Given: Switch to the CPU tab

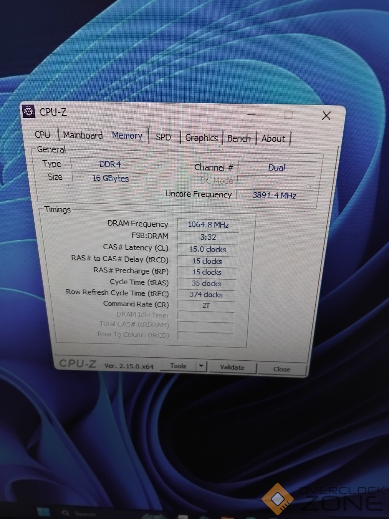Looking at the screenshot, I should pyautogui.click(x=42, y=135).
